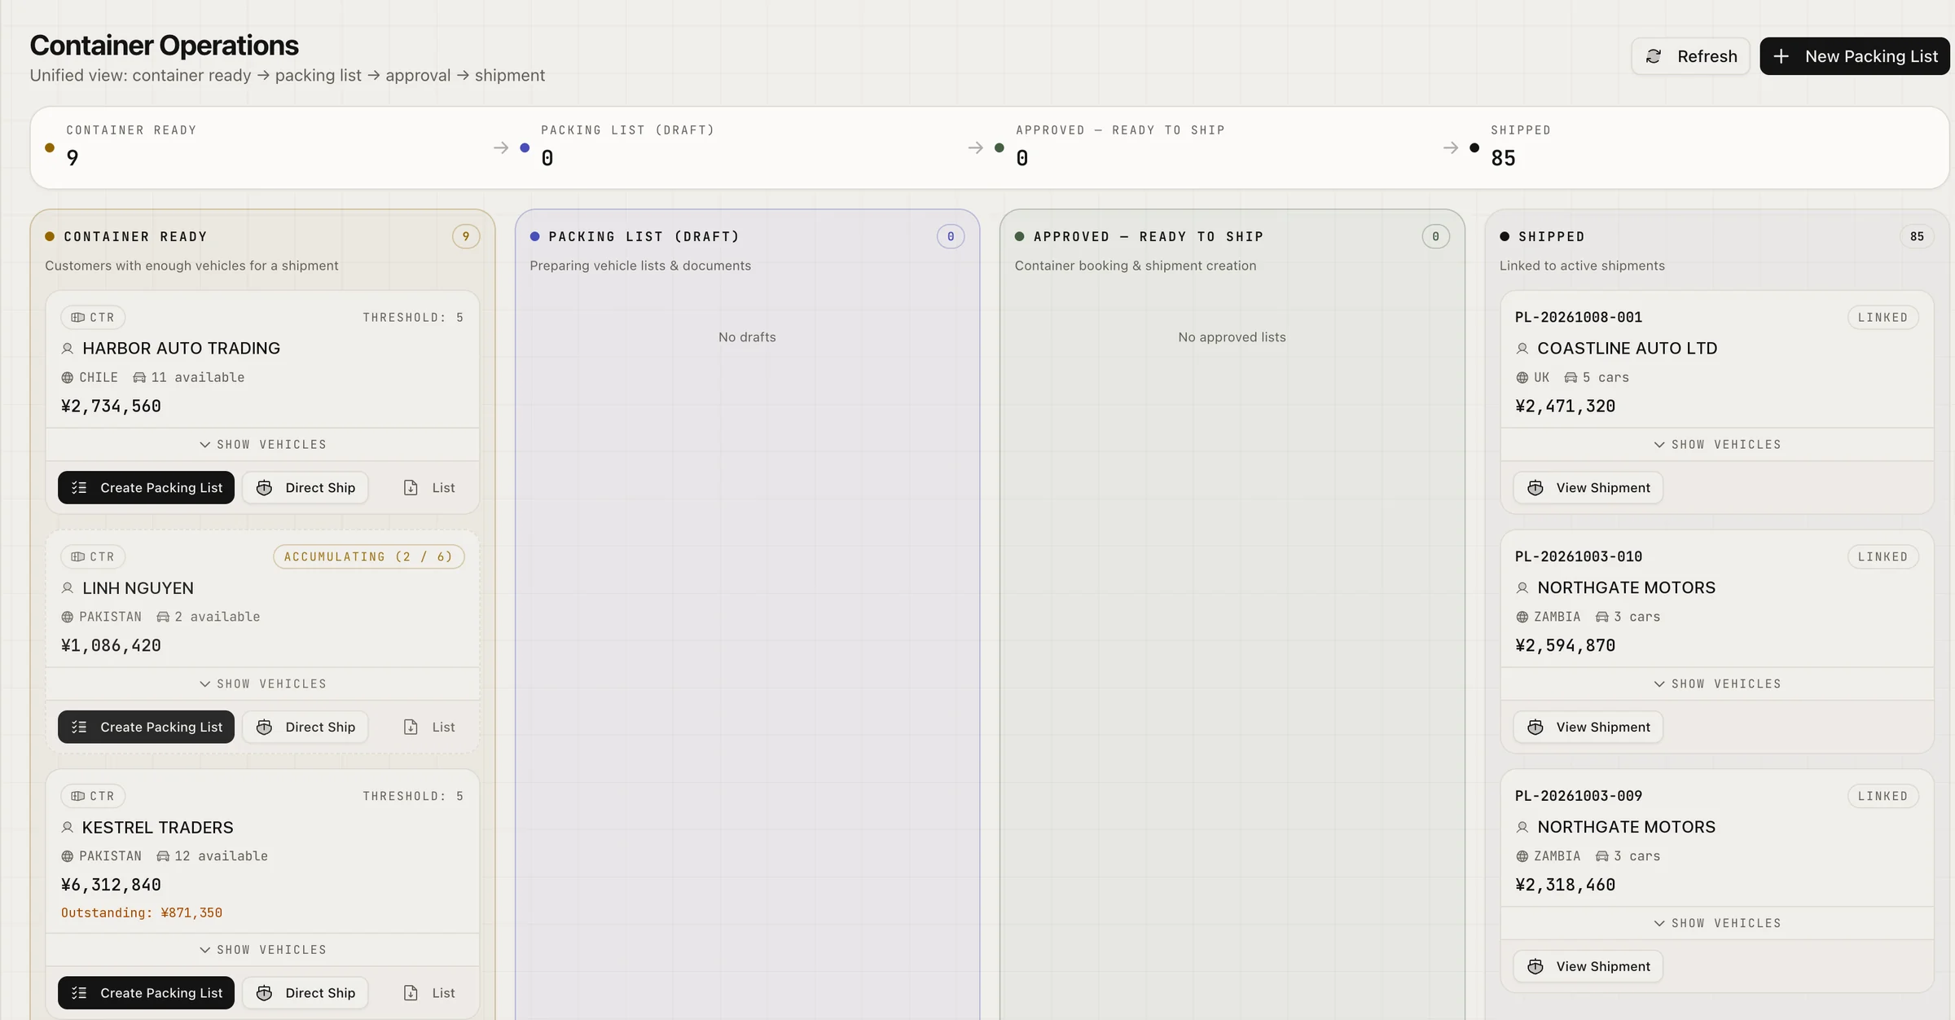Click the CTR badge on Linh Nguyen card
Viewport: 1955px width, 1020px height.
click(x=93, y=556)
